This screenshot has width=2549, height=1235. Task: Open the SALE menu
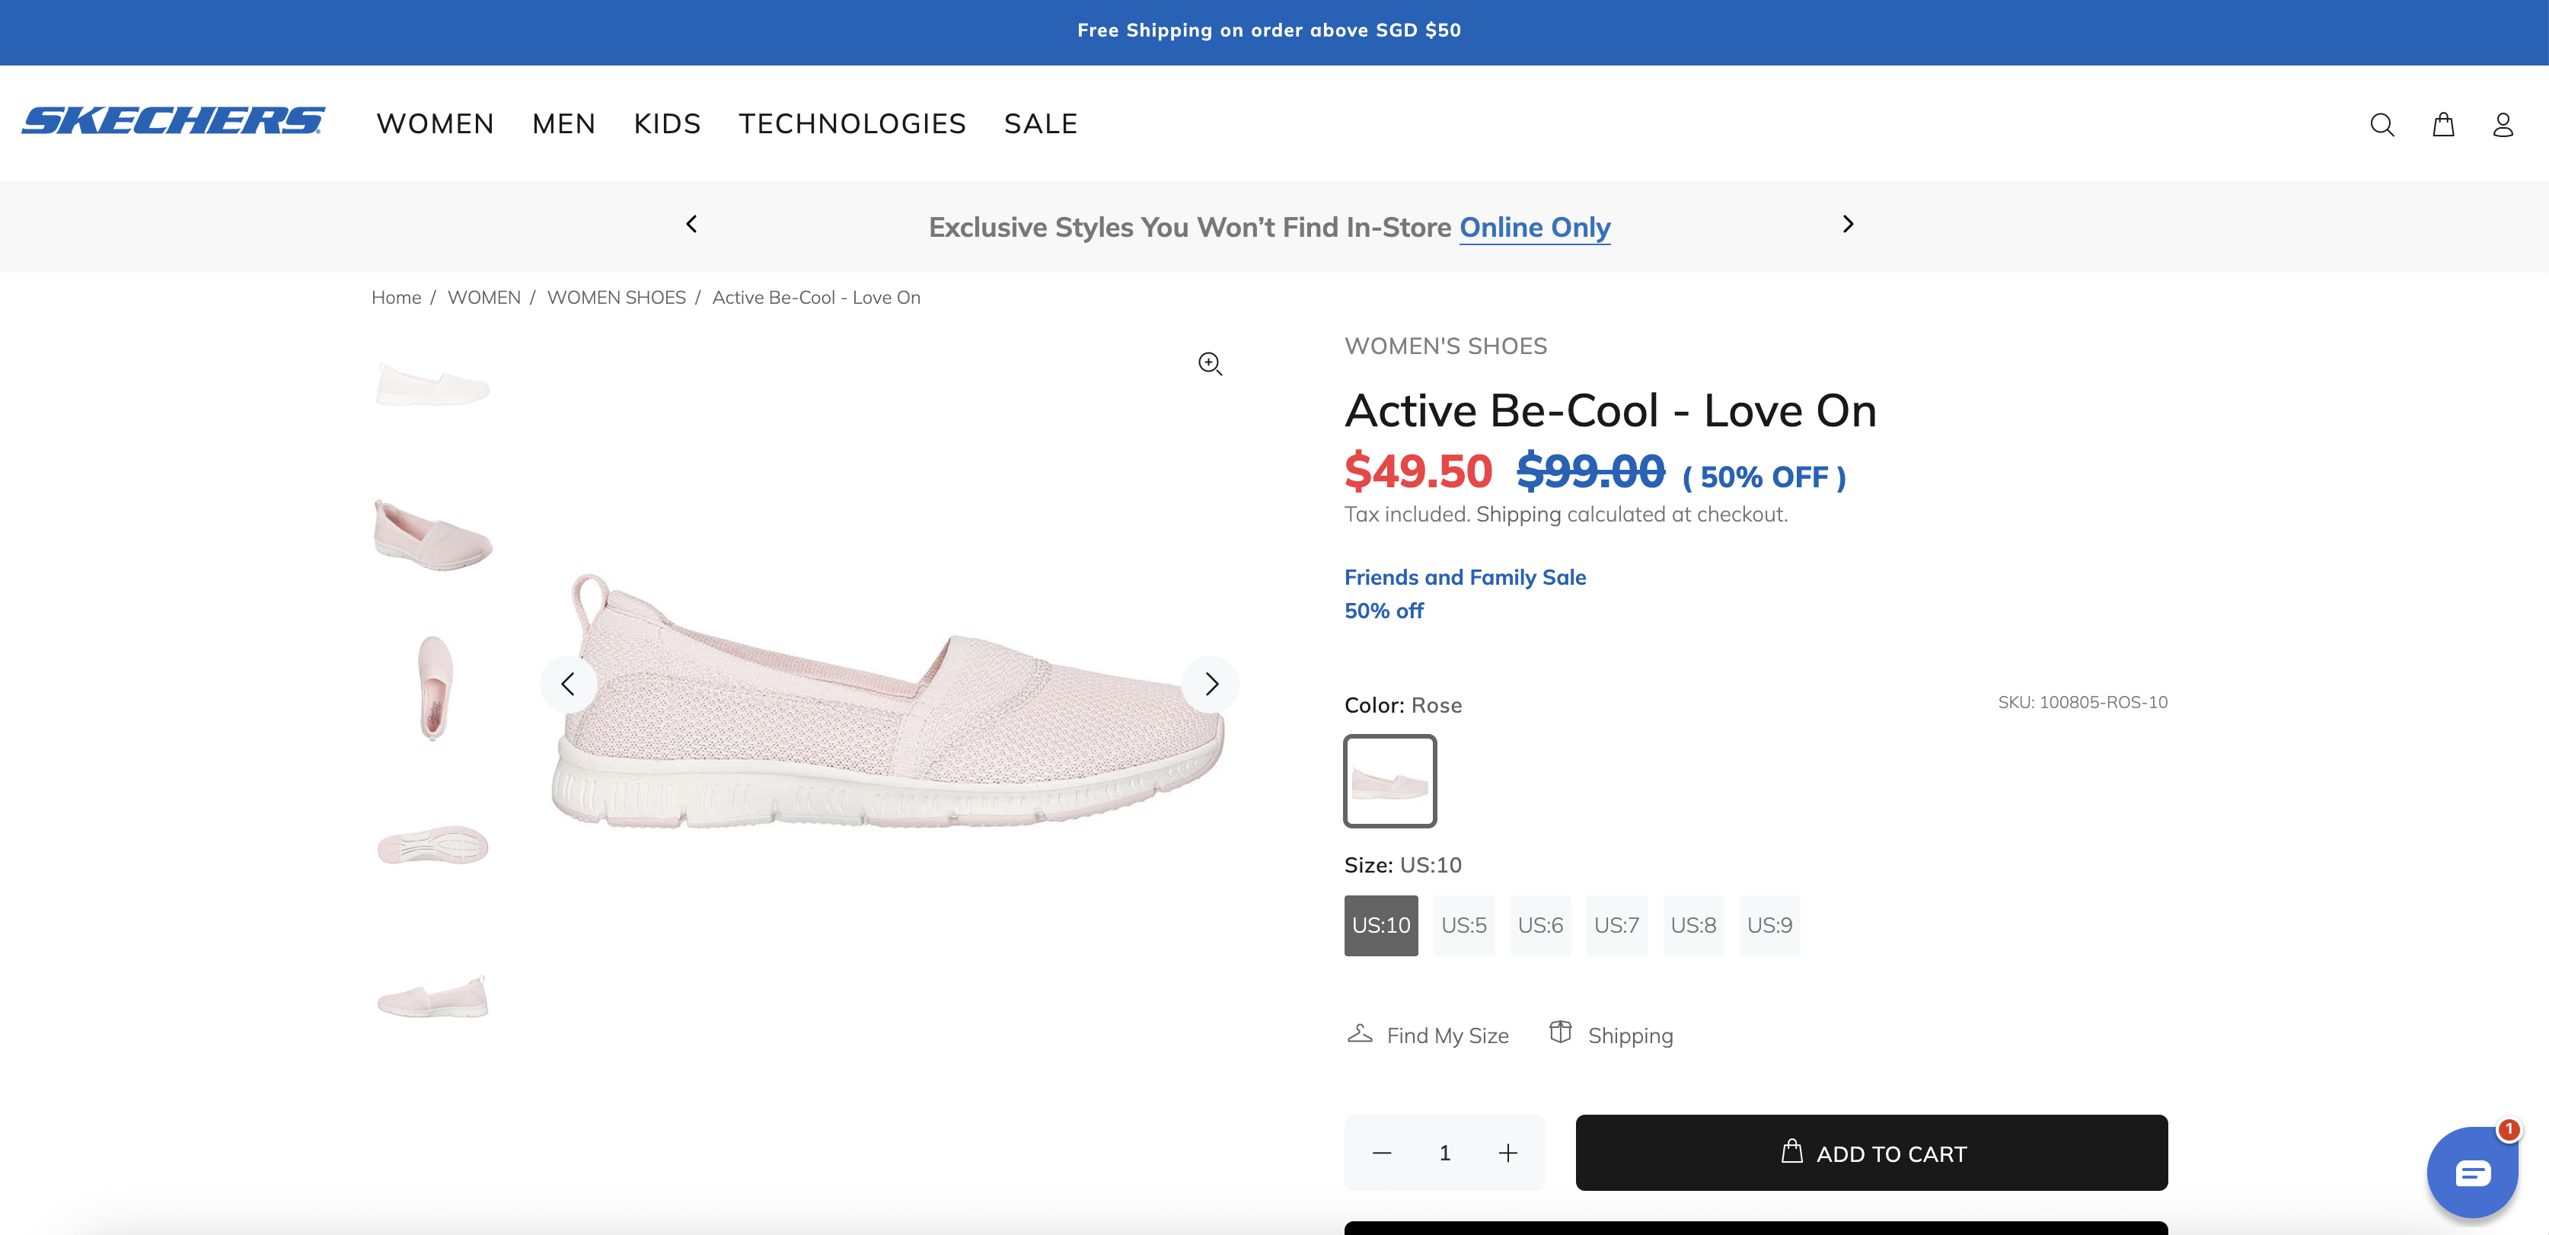(1040, 123)
